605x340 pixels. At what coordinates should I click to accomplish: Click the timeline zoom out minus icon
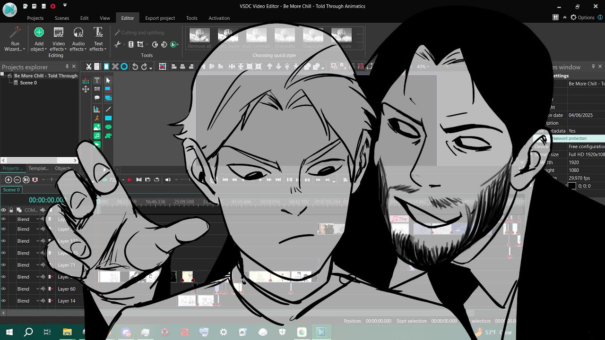pos(17,179)
